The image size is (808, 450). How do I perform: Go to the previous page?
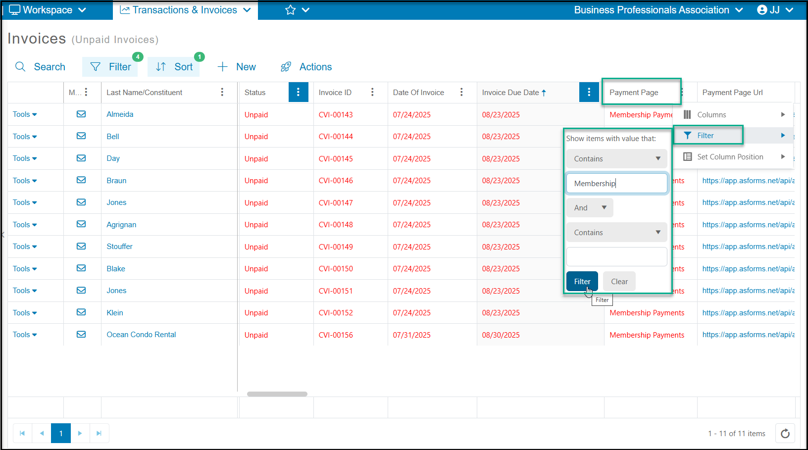42,433
